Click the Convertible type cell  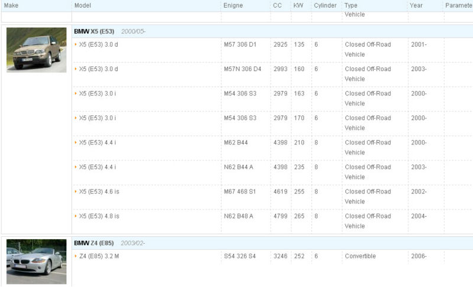click(360, 256)
